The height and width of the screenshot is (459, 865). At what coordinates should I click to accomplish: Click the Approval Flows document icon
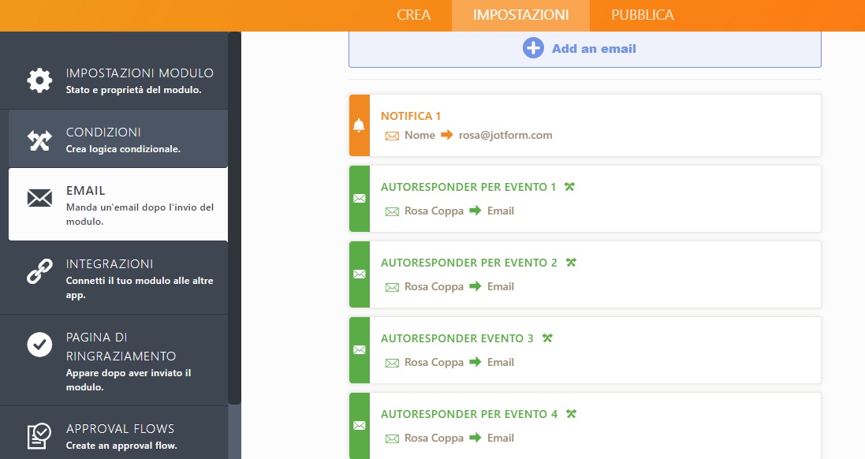pyautogui.click(x=39, y=435)
